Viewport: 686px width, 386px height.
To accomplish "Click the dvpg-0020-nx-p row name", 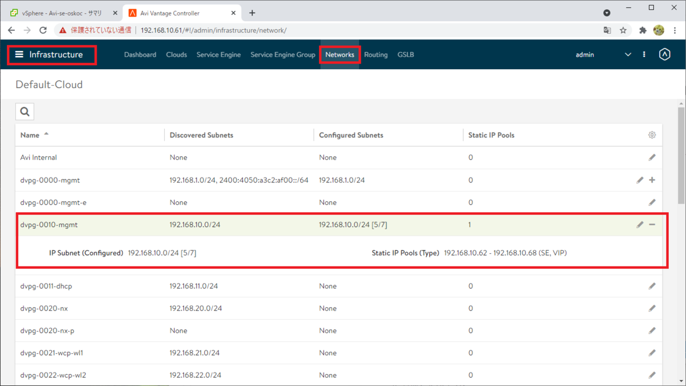I will 47,331.
